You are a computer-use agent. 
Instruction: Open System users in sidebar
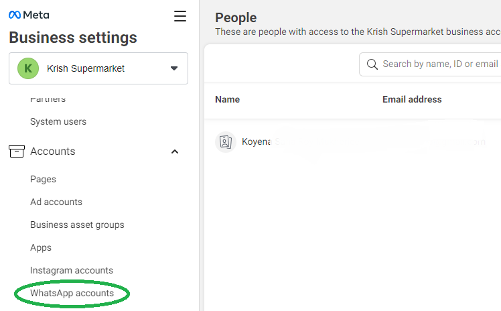[x=58, y=122]
